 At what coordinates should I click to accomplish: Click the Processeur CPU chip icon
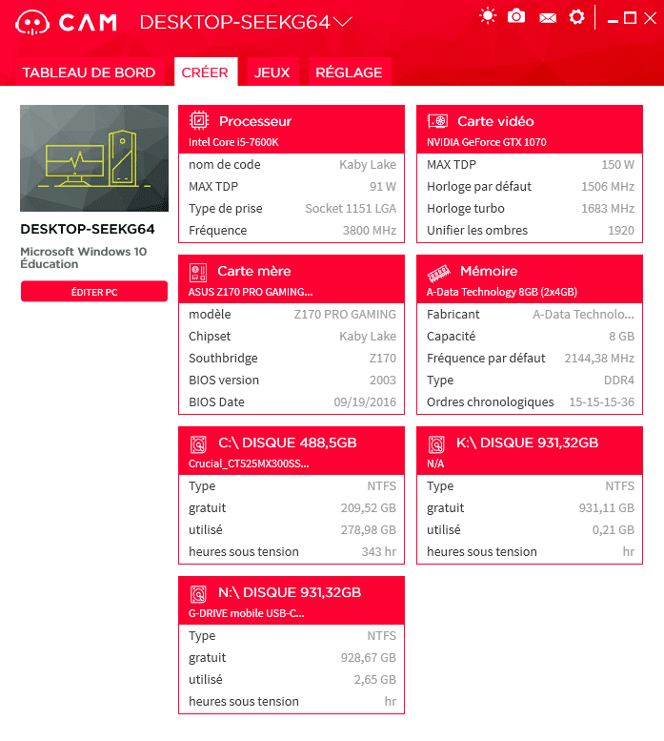pyautogui.click(x=199, y=121)
